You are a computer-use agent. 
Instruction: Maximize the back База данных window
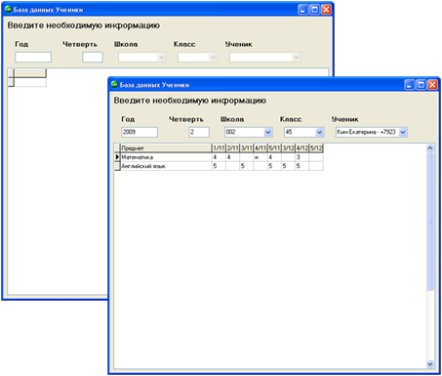(x=314, y=10)
